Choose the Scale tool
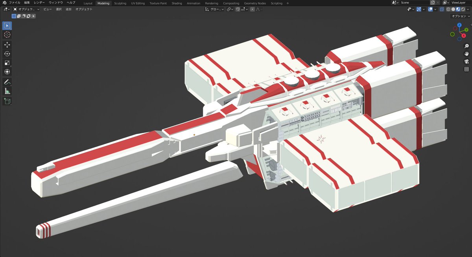Viewport: 472px width, 257px height. click(7, 63)
